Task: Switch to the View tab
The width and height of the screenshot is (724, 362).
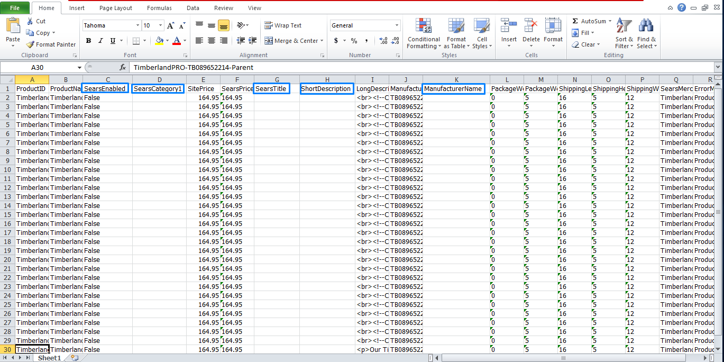Action: click(255, 8)
